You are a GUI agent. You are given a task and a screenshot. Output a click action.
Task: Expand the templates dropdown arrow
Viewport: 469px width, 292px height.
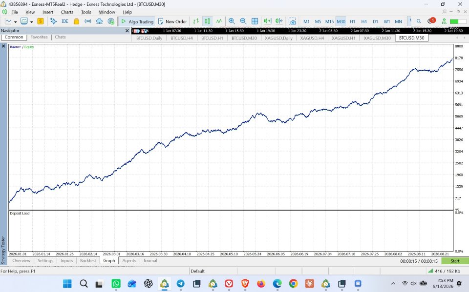coord(31,21)
